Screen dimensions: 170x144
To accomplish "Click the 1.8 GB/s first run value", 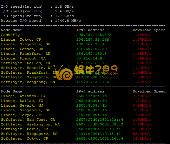I will [x=64, y=6].
